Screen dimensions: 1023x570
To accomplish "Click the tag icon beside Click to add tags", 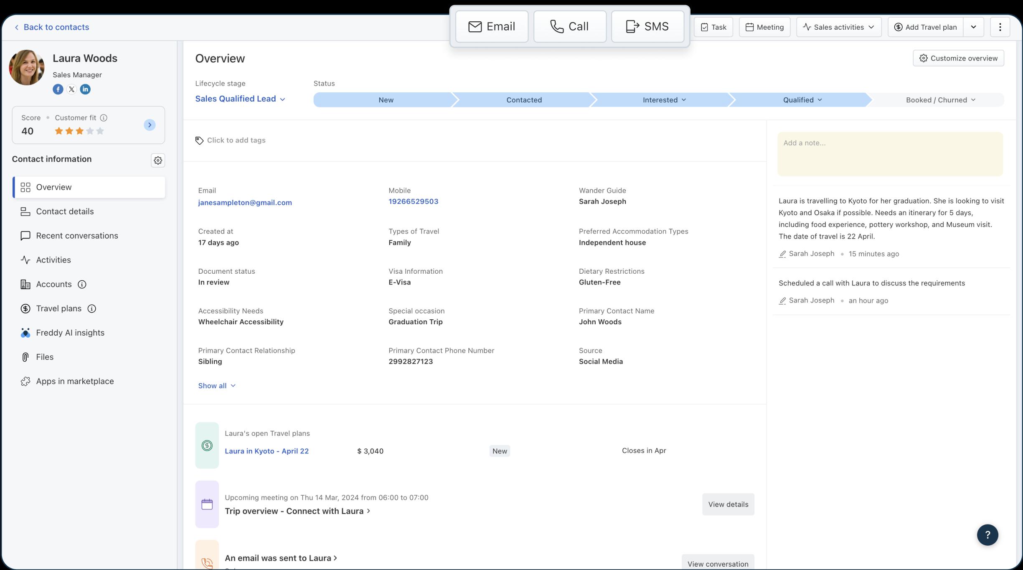I will [x=200, y=141].
